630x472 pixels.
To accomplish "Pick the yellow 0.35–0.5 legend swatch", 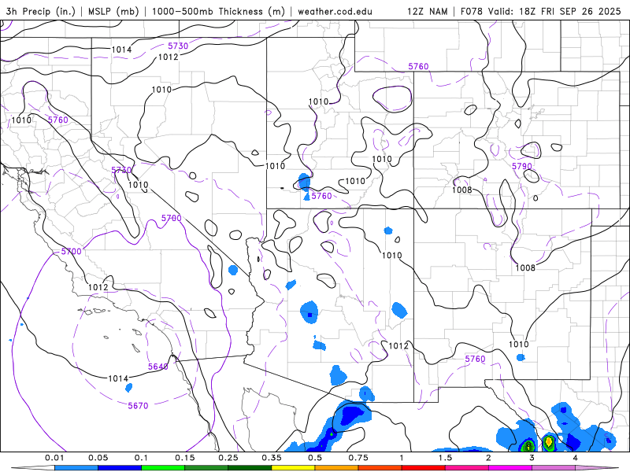I will (293, 468).
